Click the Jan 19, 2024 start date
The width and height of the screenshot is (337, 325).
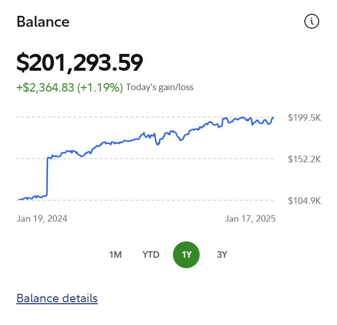click(x=42, y=219)
